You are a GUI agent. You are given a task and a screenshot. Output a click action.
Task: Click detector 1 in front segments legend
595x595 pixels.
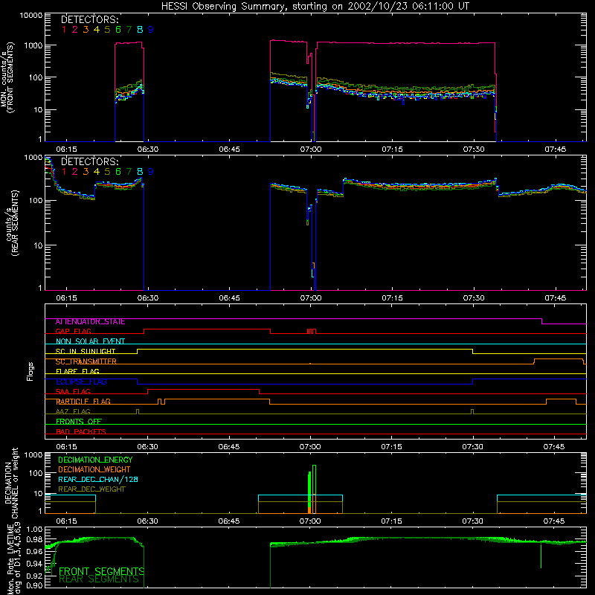pos(64,30)
